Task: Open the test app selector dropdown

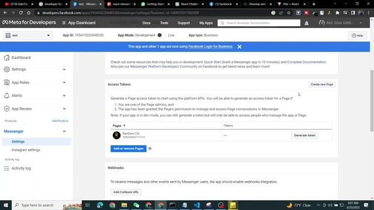Action: [28, 35]
